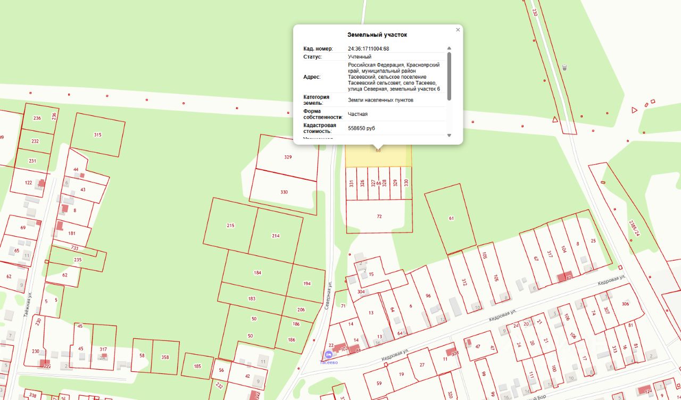681x400 pixels.
Task: Click cadastral number 24:36:1711004:68 in popup
Action: click(368, 49)
